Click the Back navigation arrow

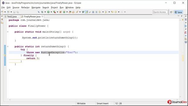(116, 12)
